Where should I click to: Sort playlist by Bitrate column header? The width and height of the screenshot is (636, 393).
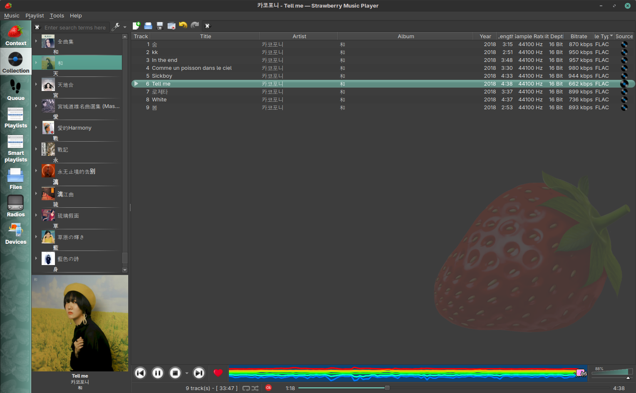coord(579,37)
